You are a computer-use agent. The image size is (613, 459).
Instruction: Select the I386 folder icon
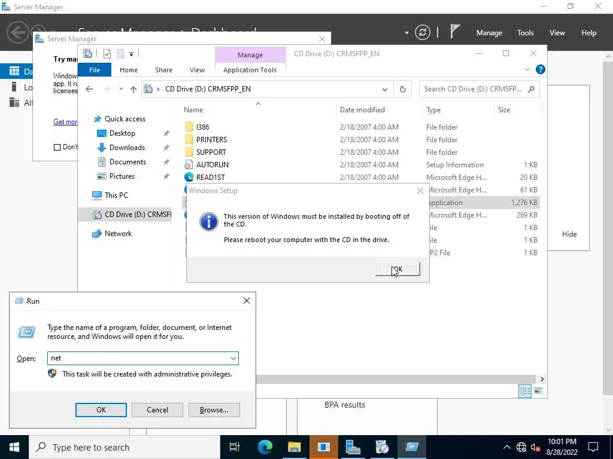pyautogui.click(x=189, y=127)
